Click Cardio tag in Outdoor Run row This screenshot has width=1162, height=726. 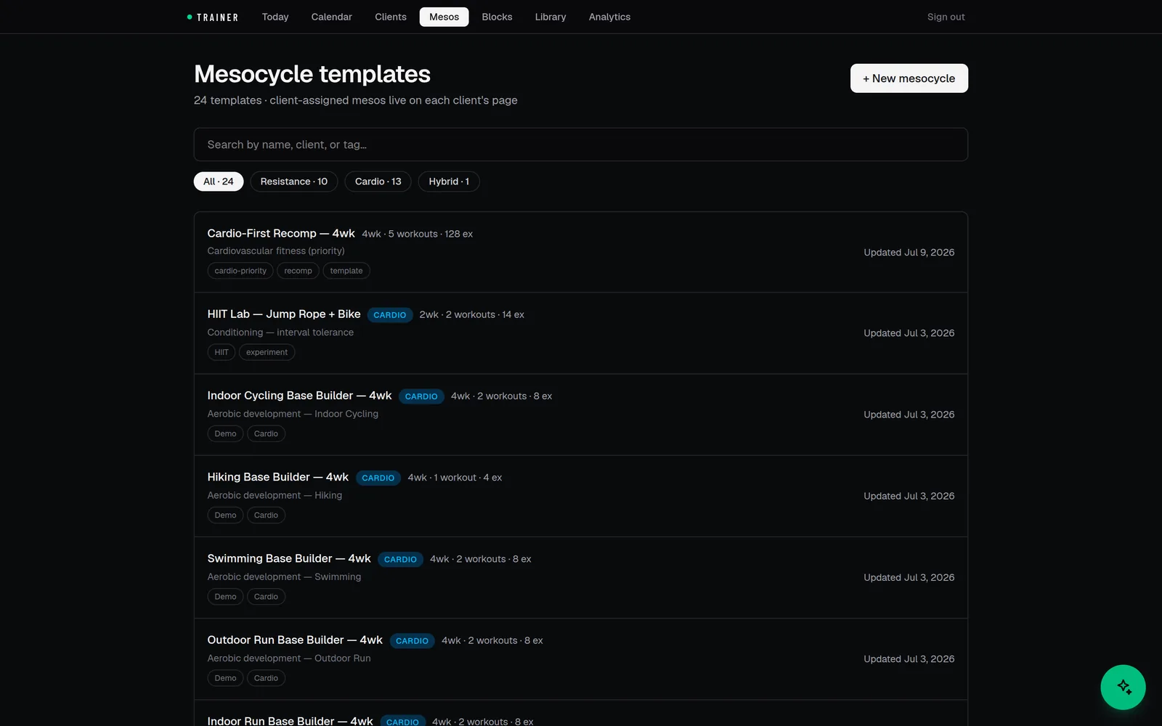pos(266,677)
